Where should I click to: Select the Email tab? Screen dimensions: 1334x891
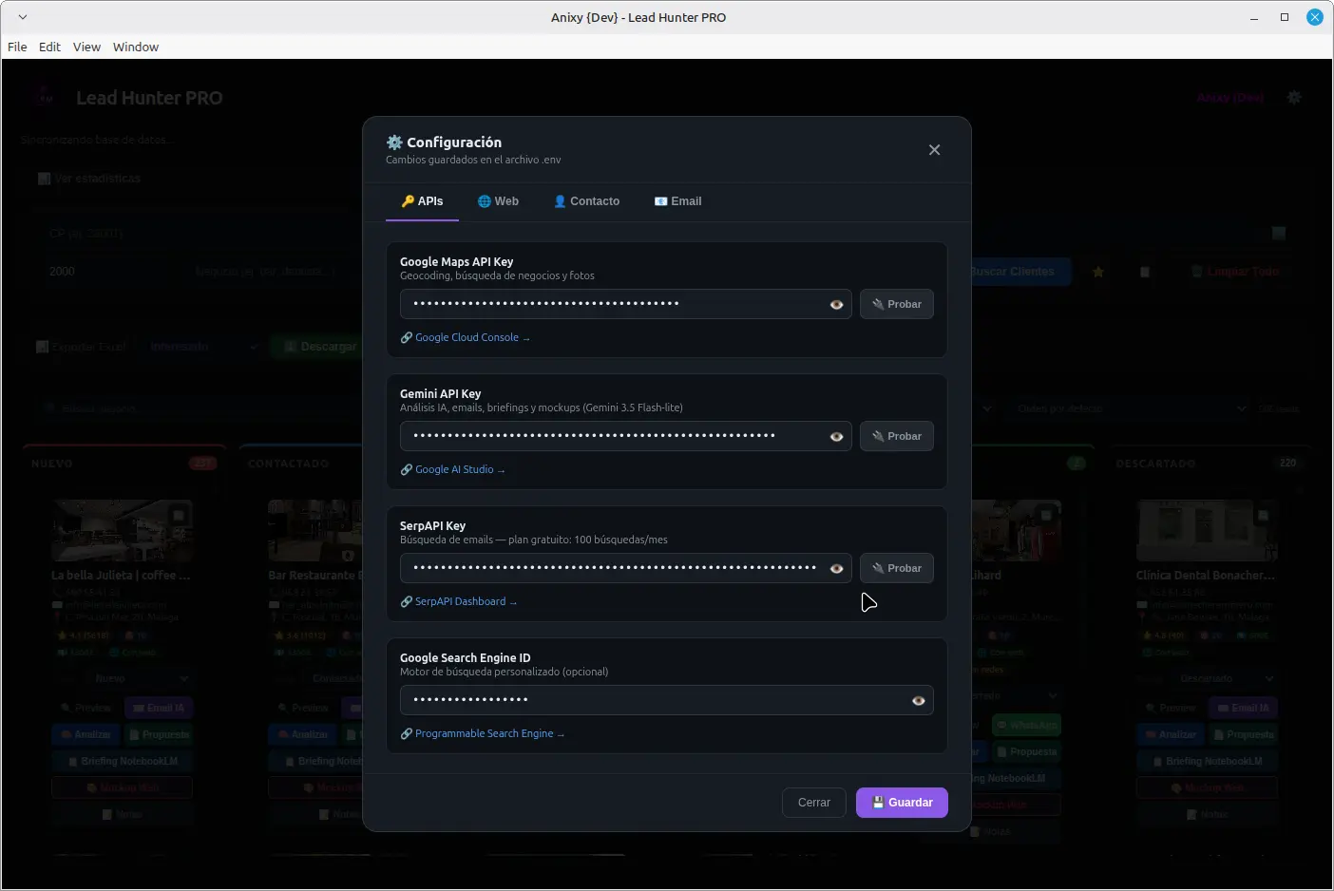[x=677, y=201]
